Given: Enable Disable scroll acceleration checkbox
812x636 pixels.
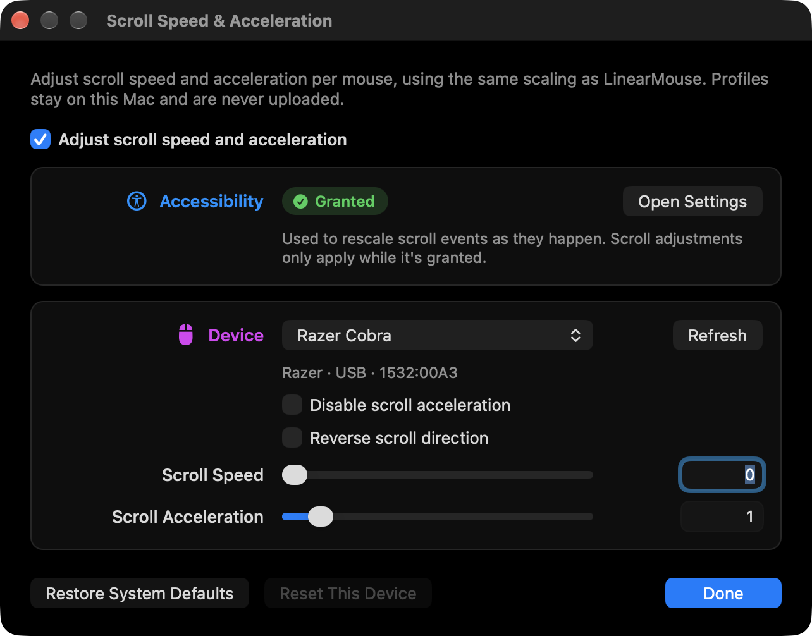Looking at the screenshot, I should (292, 405).
